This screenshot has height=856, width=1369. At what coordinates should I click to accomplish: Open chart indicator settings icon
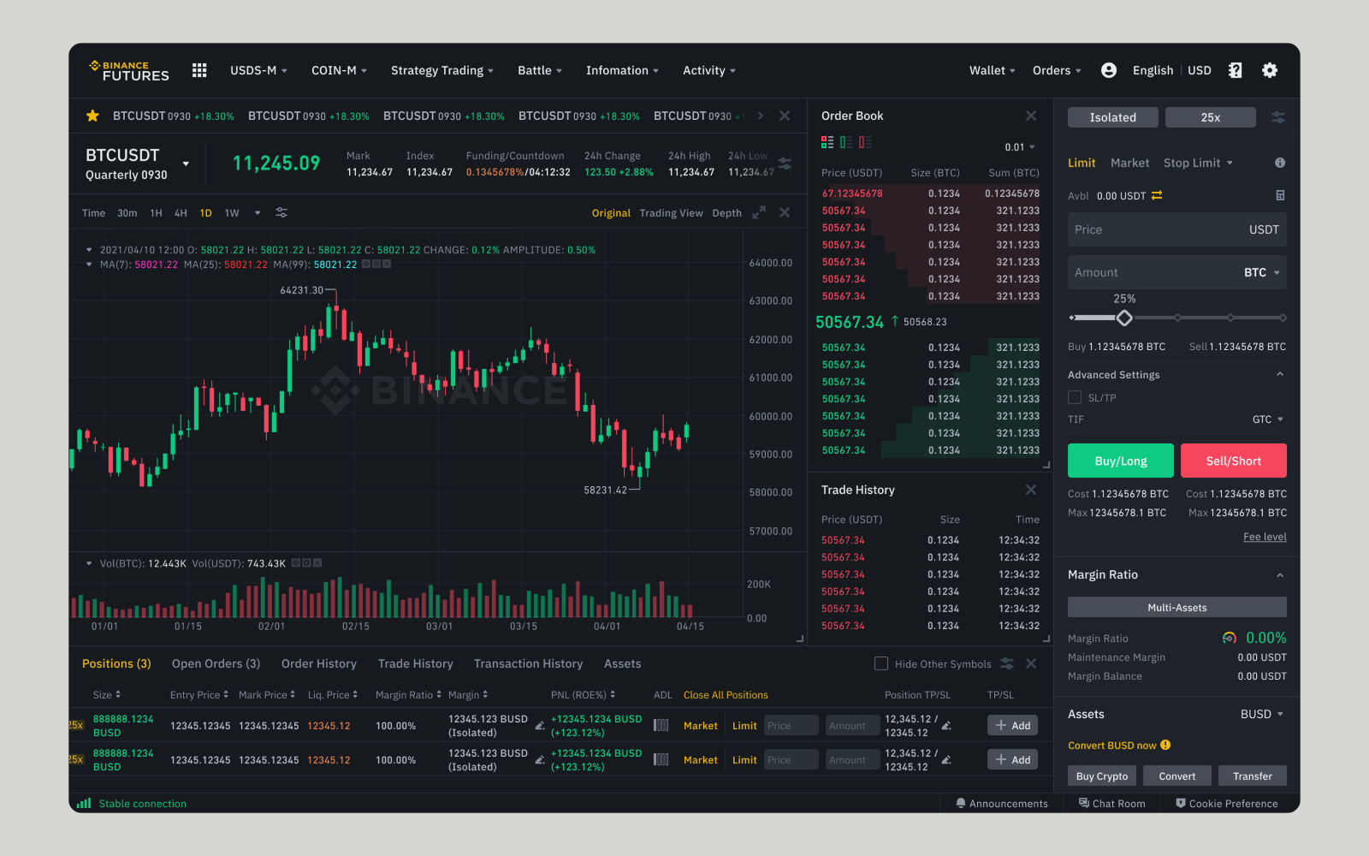click(x=282, y=212)
